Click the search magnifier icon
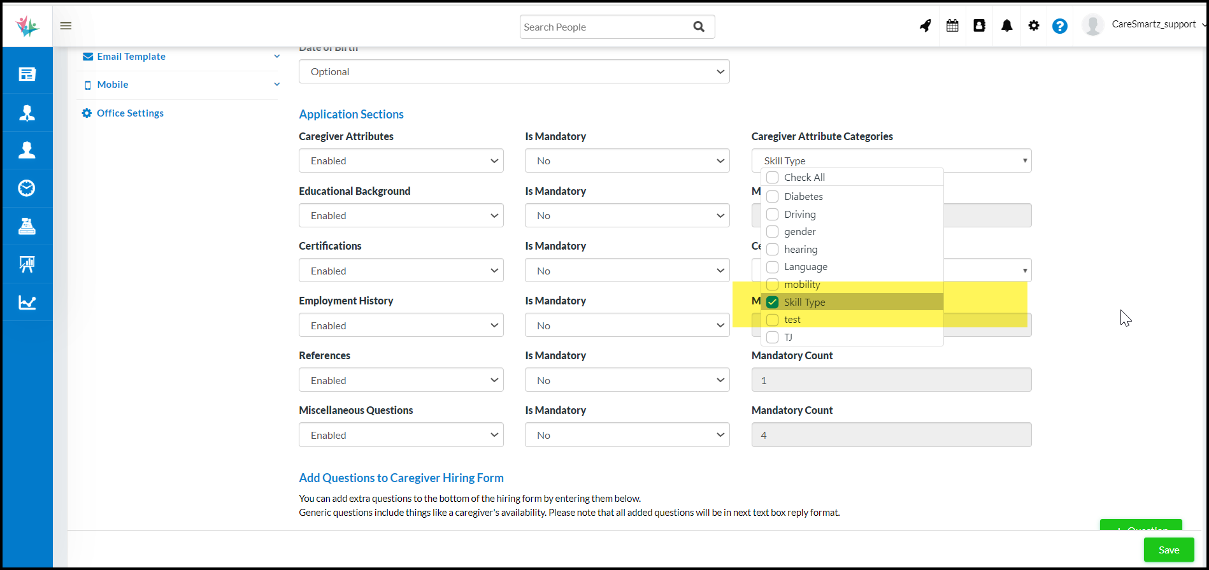 pos(699,27)
